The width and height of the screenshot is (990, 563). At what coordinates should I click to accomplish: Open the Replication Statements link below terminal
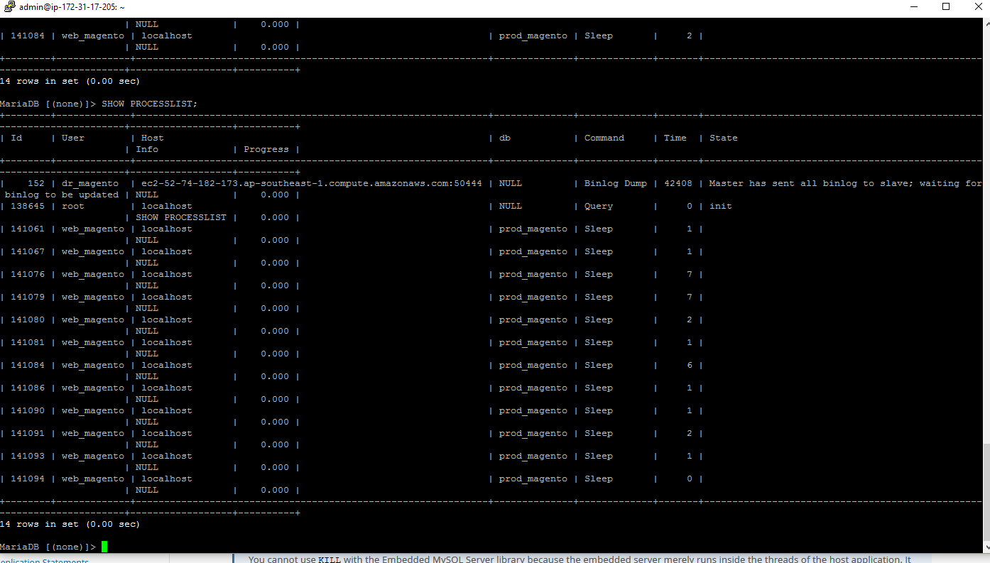pyautogui.click(x=44, y=560)
